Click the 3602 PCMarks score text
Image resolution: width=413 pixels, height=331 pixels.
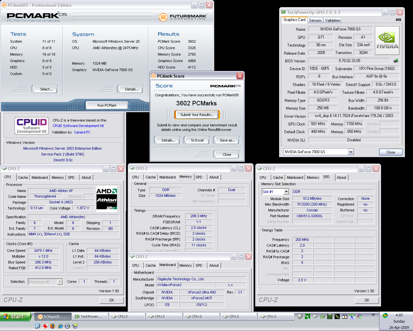coord(196,103)
